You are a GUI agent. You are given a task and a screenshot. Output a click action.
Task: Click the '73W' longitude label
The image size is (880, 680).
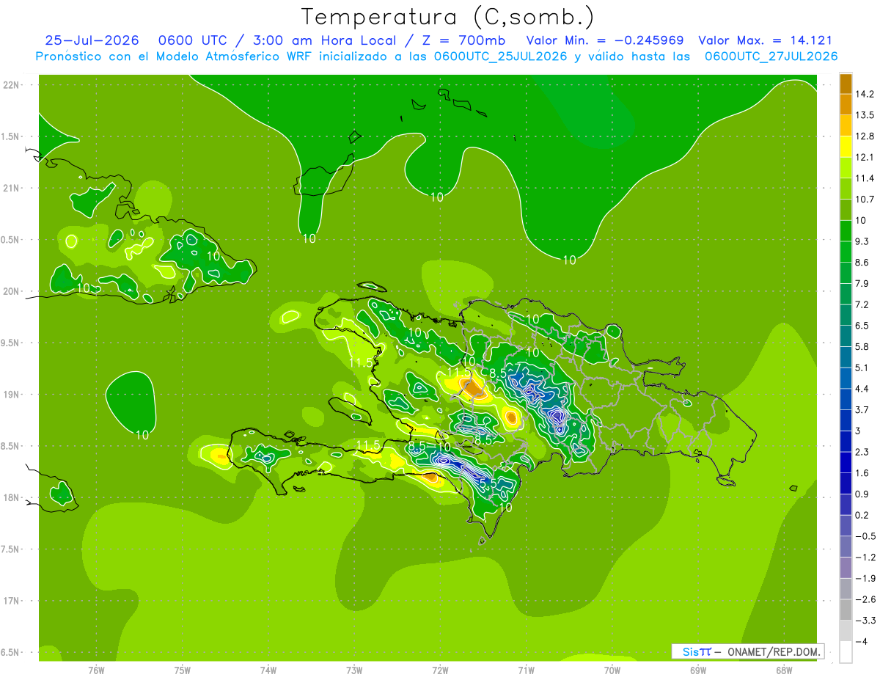(354, 670)
